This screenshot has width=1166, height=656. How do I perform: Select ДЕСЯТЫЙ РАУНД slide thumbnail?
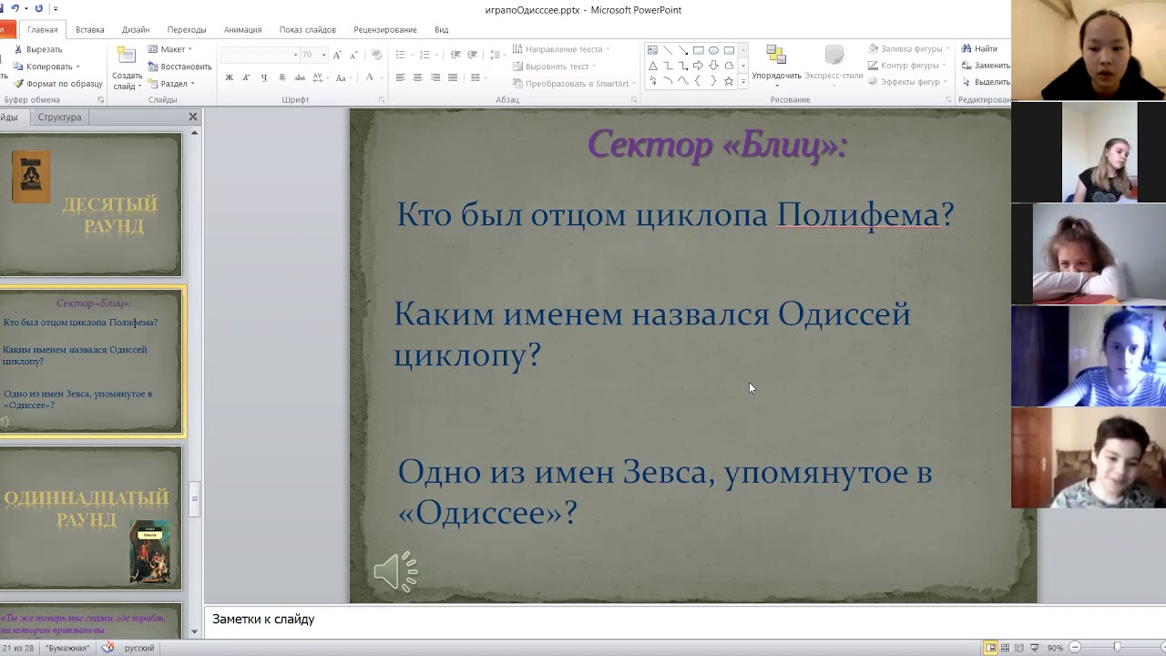click(x=91, y=204)
